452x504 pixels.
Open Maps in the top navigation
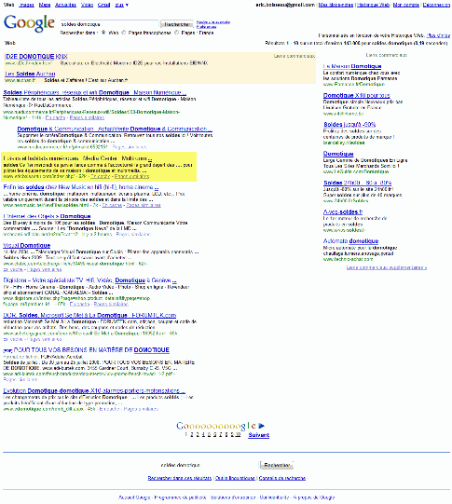pos(45,5)
